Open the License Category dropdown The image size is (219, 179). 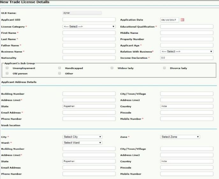(x=89, y=26)
